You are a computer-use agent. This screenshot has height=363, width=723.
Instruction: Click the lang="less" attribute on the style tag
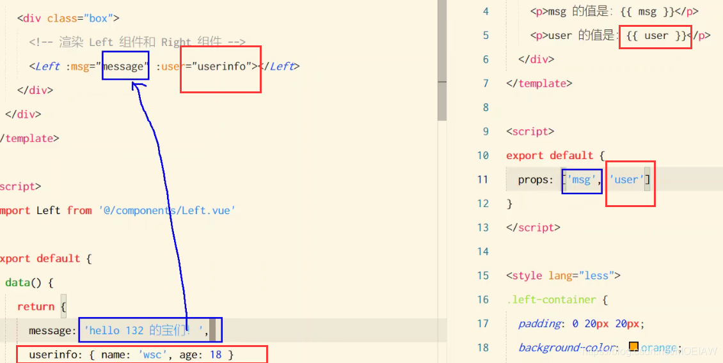pos(582,275)
